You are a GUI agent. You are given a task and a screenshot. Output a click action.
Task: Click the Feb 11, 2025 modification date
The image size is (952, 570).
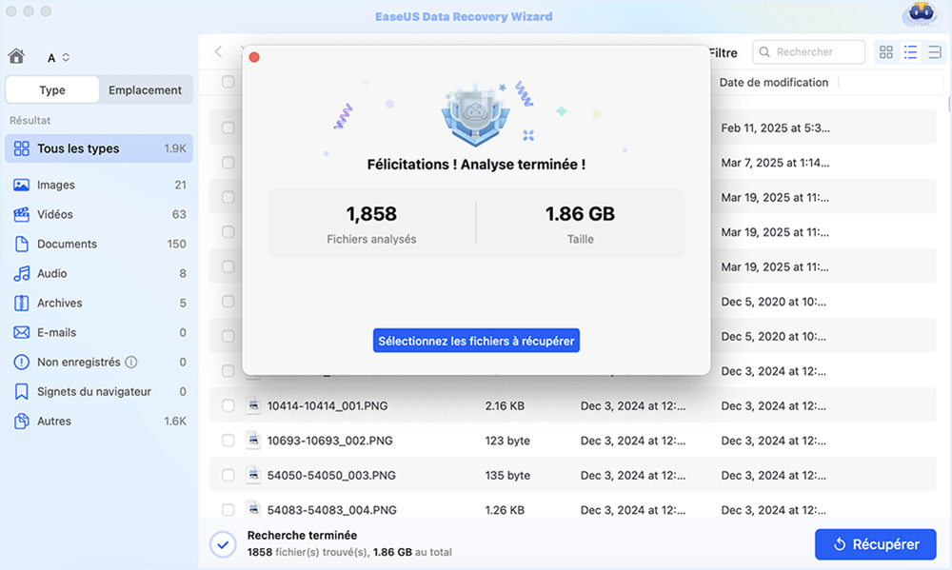(775, 128)
